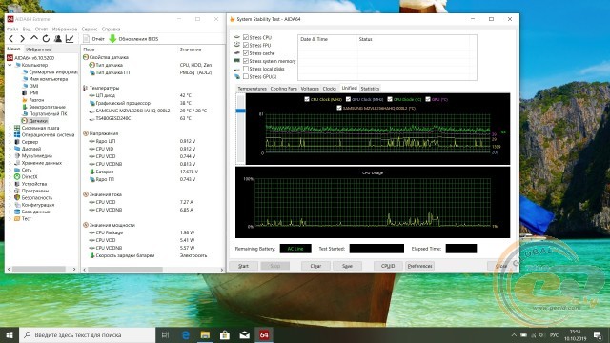Image resolution: width=610 pixels, height=343 pixels.
Task: Expand the Хранение данных tree node
Action: pos(10,163)
